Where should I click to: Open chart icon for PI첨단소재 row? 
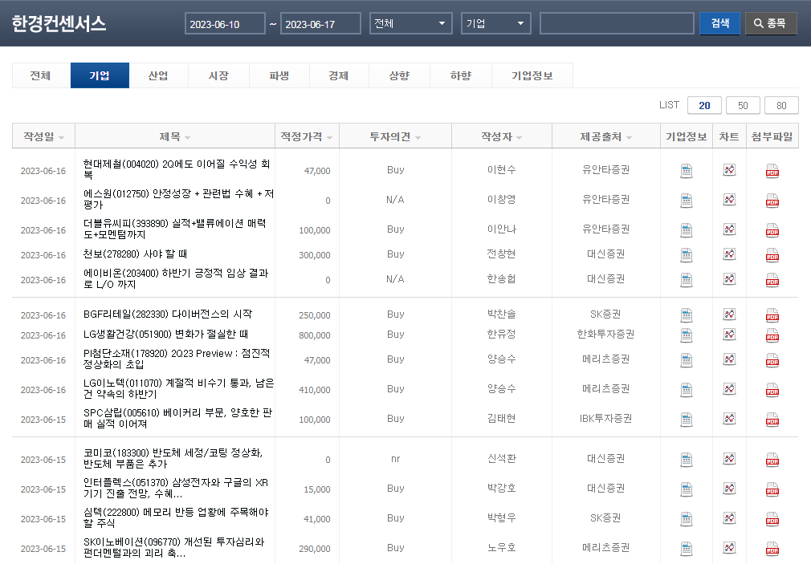pos(729,359)
